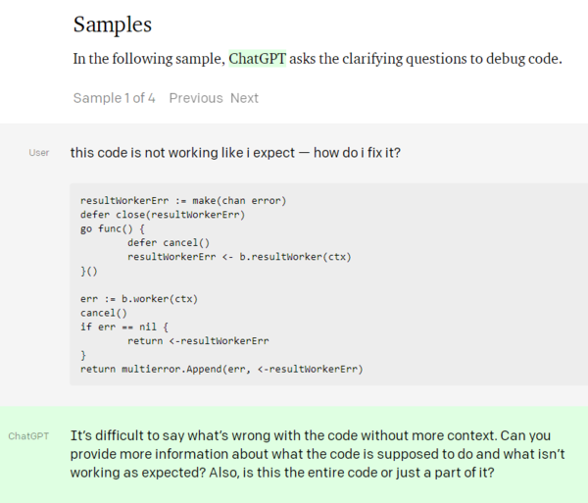The height and width of the screenshot is (503, 588).
Task: Click the user's question about fixing code
Action: [235, 153]
